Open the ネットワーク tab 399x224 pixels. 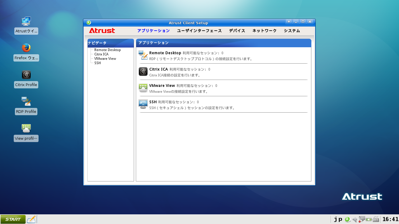[x=264, y=31]
